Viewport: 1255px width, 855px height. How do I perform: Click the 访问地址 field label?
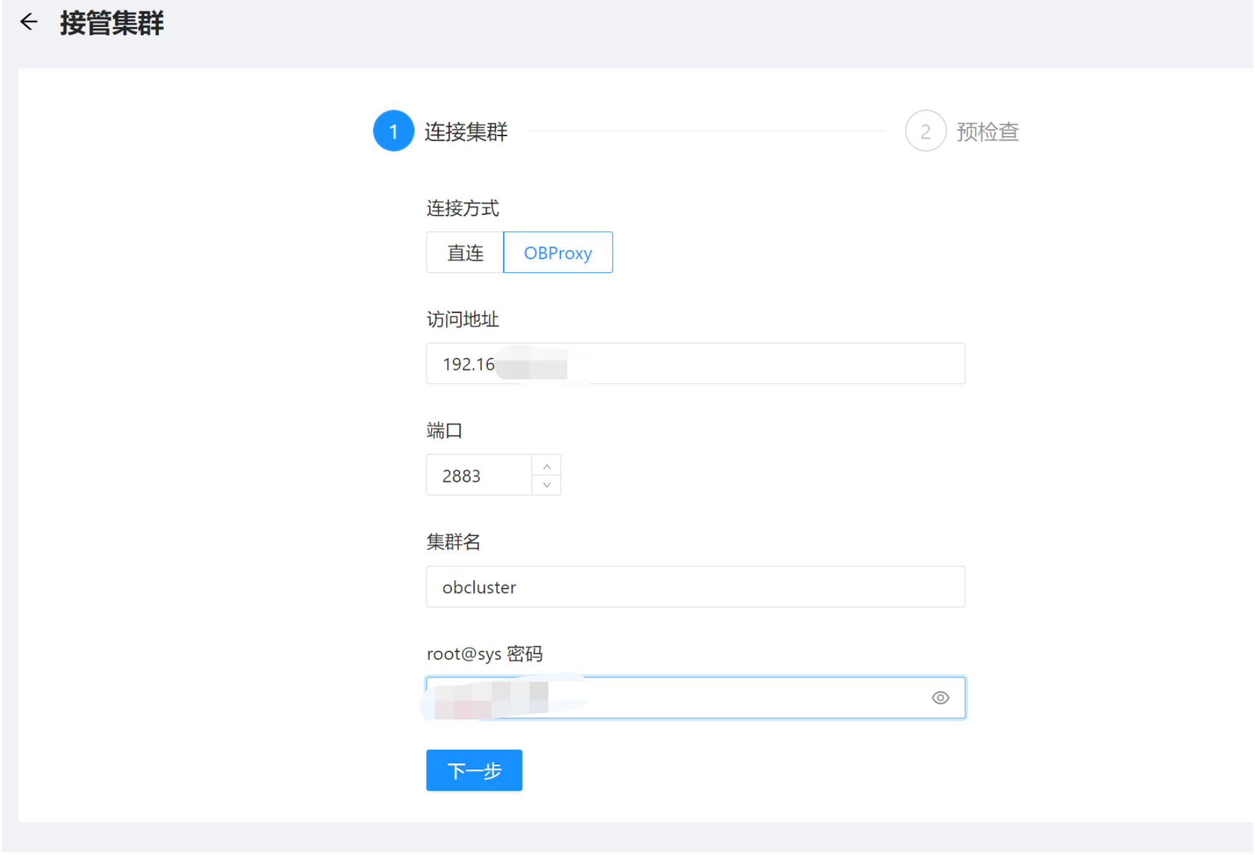point(463,319)
